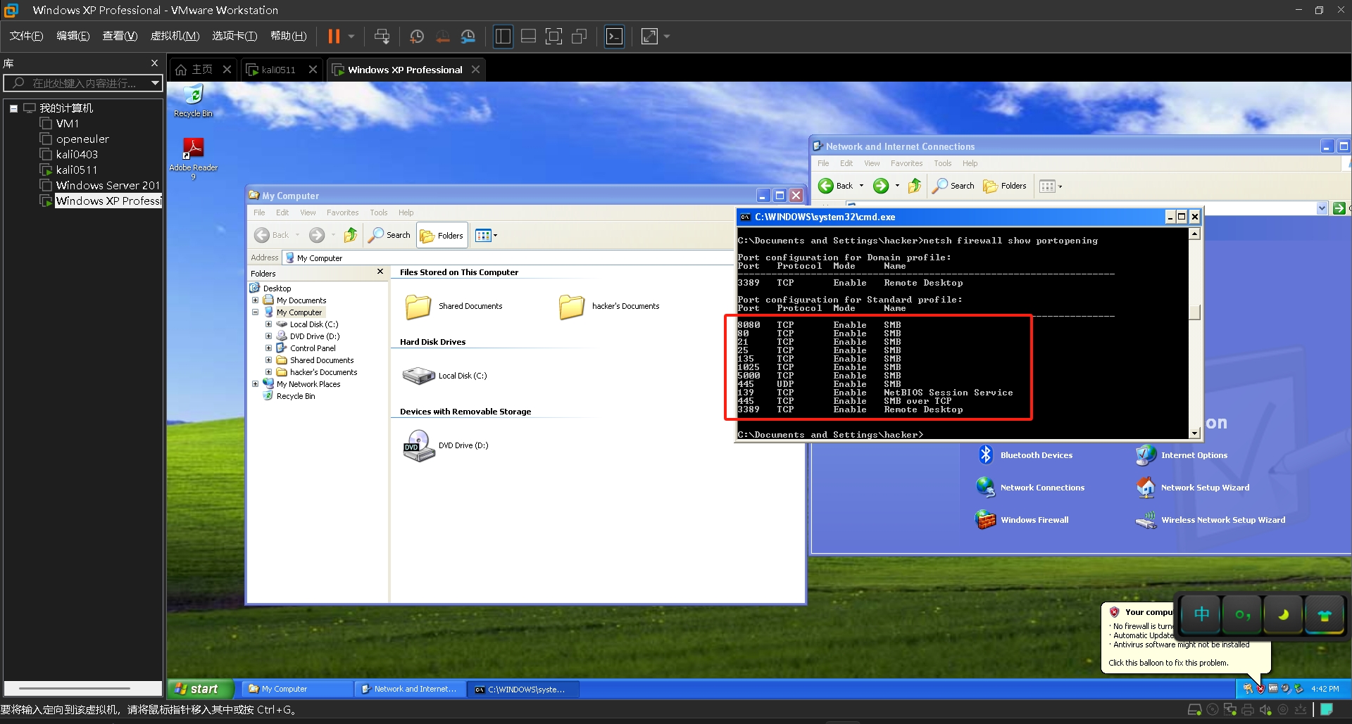Close the Folders pane in My Computer
Screen dimensions: 1352x724
coord(380,272)
